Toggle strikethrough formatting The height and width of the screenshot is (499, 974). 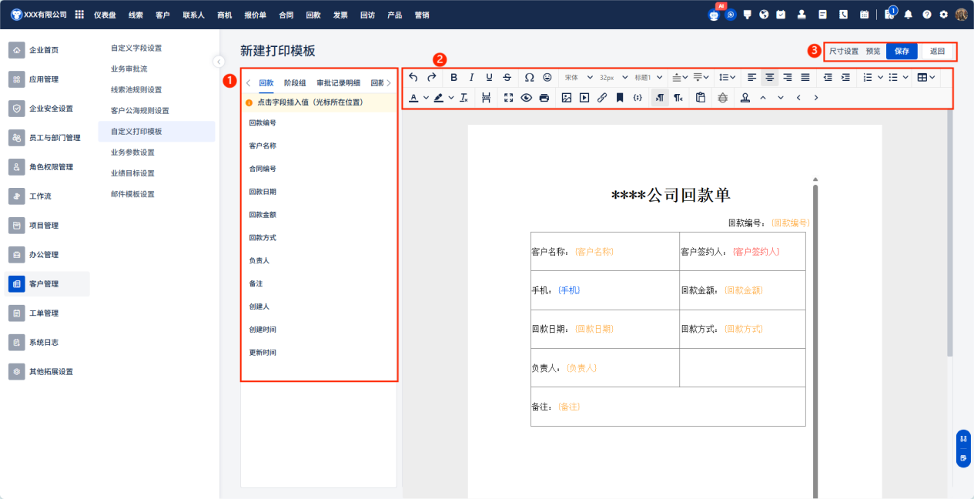point(507,77)
